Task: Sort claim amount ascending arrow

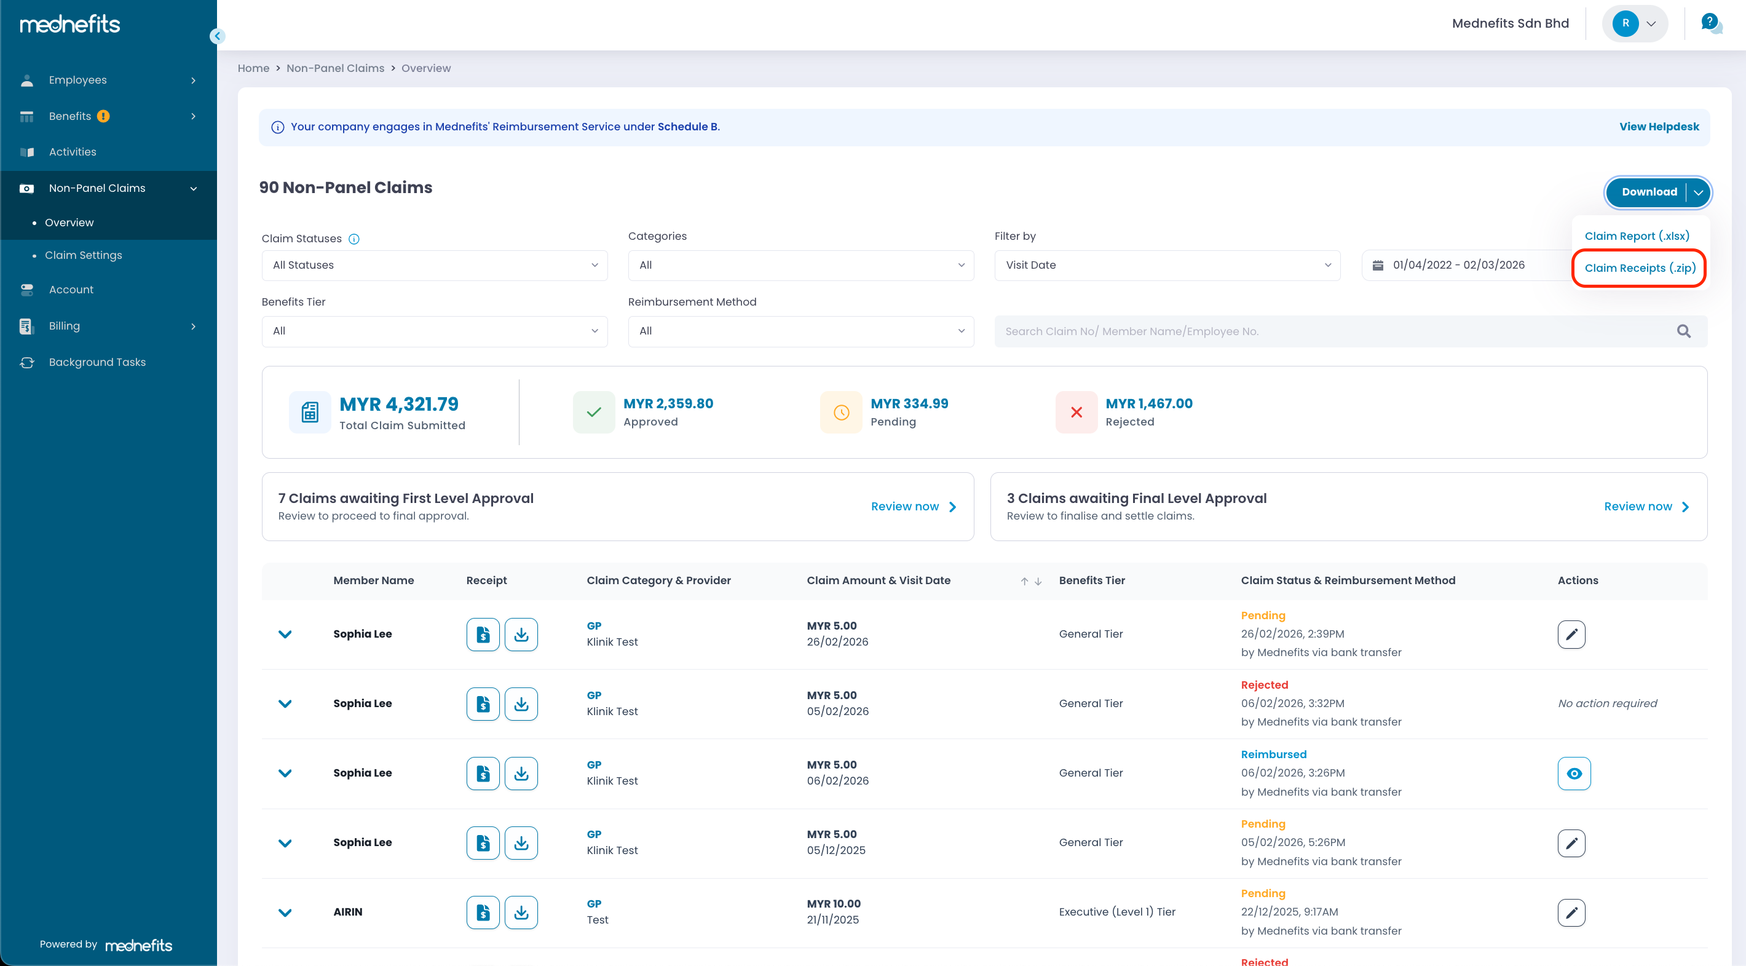Action: 1024,581
